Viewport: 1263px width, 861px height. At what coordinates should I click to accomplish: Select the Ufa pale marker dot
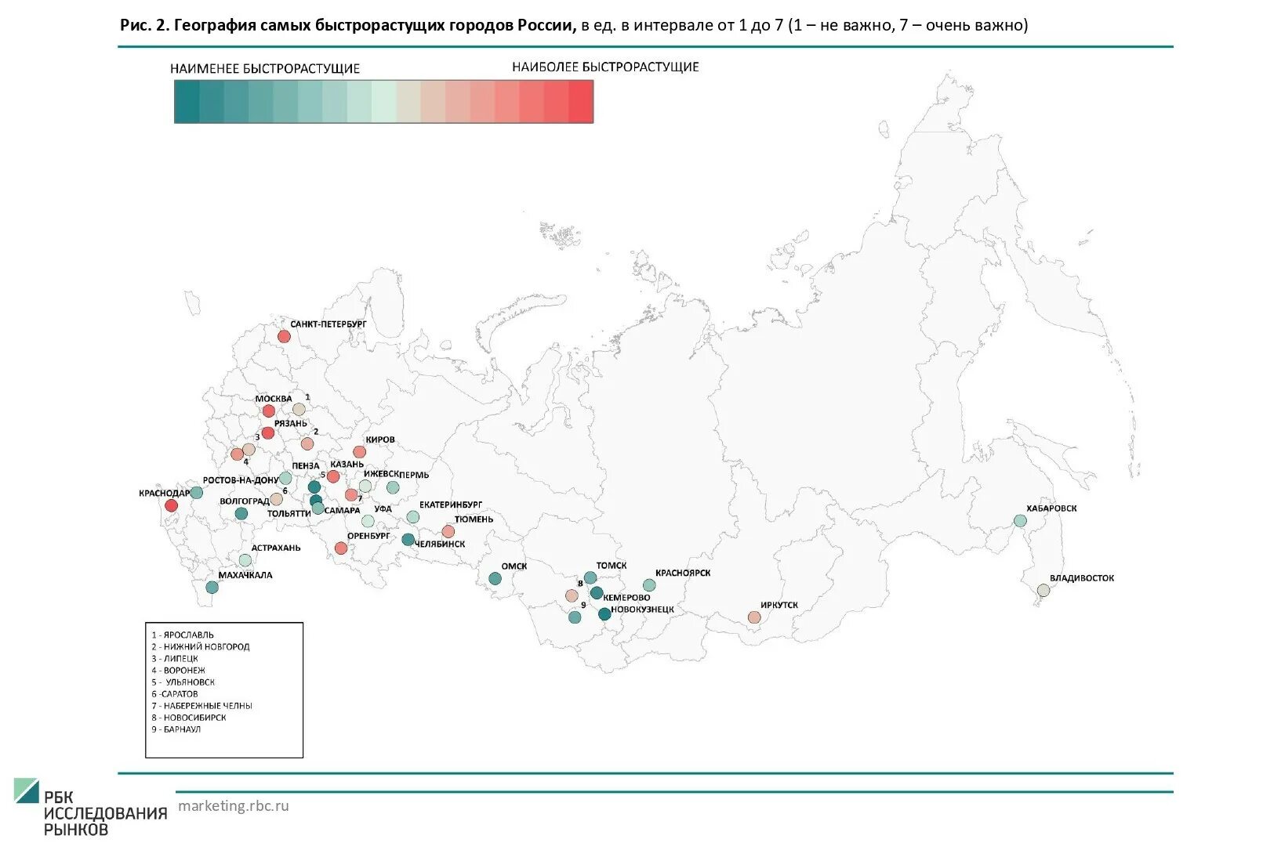[x=368, y=521]
